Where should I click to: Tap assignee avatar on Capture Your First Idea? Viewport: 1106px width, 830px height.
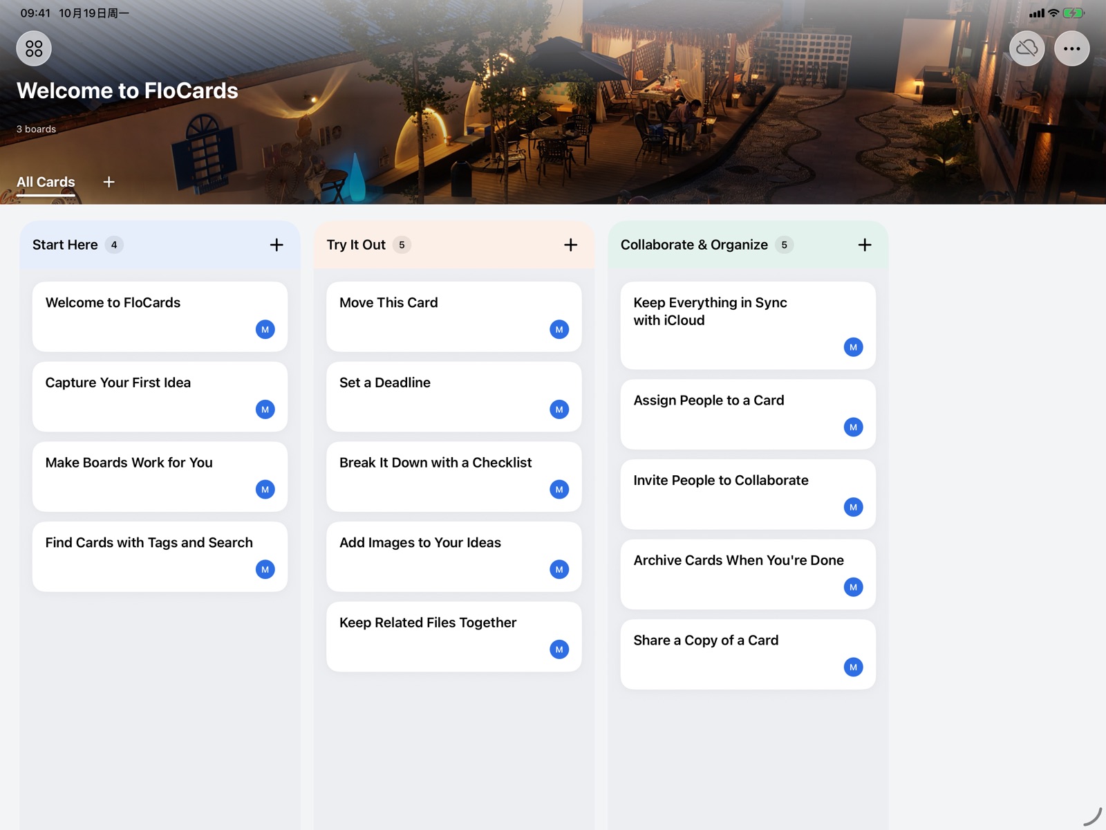click(x=265, y=409)
